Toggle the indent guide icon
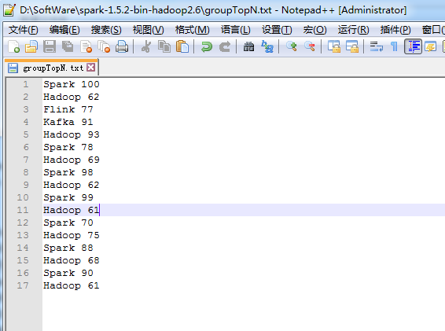Screen dimensions: 445x331 [413, 46]
